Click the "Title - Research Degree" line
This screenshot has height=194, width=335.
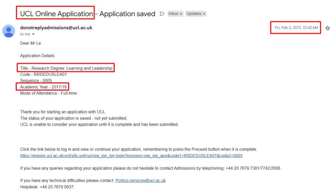coord(66,68)
